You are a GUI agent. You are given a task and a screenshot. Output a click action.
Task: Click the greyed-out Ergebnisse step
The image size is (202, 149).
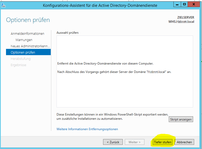(18, 65)
